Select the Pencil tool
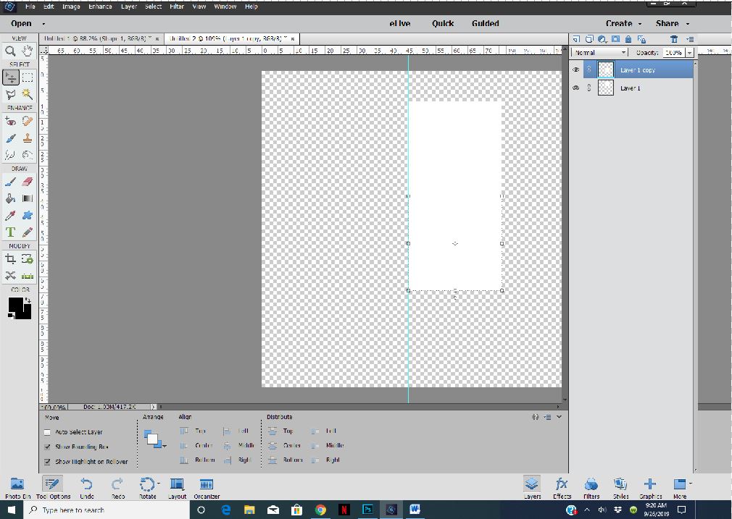 (x=28, y=232)
